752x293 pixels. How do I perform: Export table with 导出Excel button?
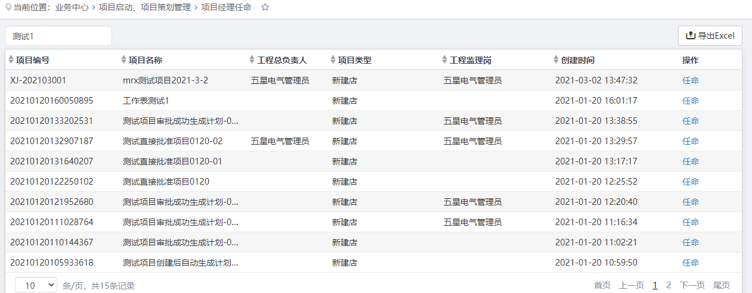(x=710, y=36)
